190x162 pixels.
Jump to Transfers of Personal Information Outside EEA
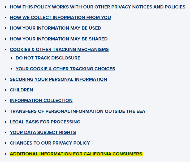click(x=77, y=111)
